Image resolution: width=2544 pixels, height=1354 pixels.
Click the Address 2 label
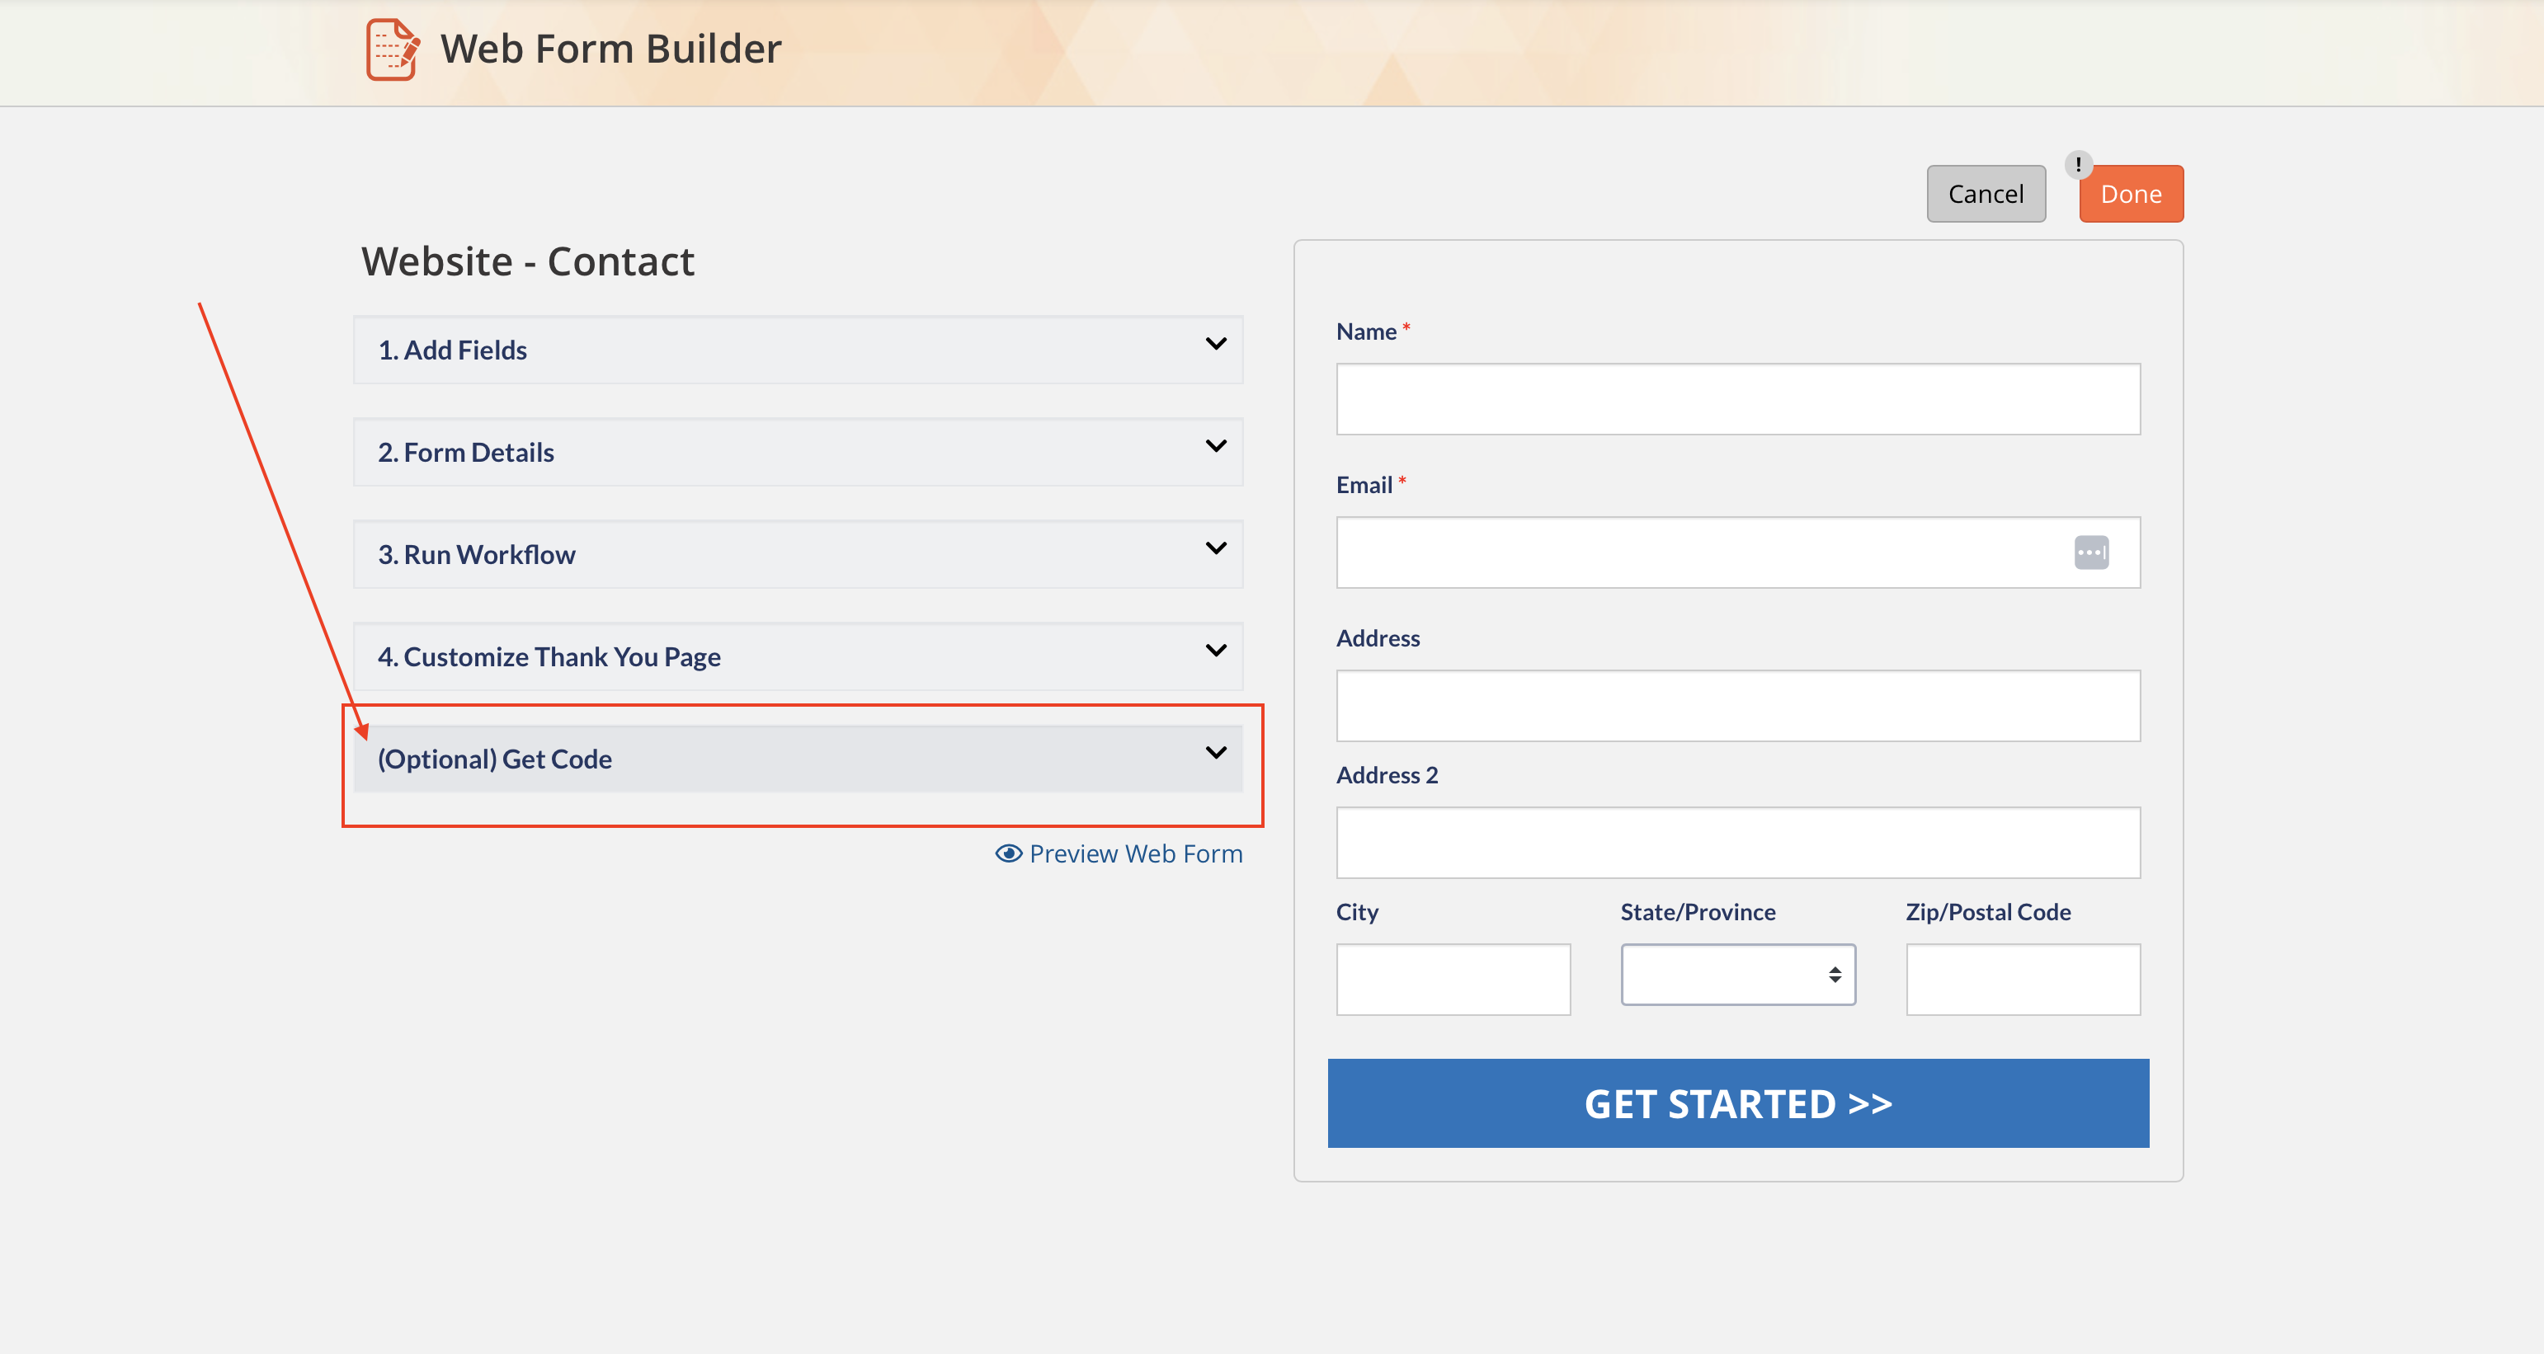[x=1387, y=776]
